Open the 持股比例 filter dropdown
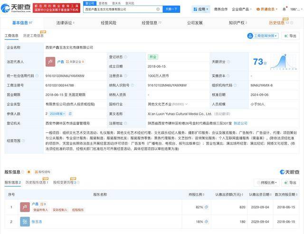Screen dimensions: 304x234 [265, 182]
